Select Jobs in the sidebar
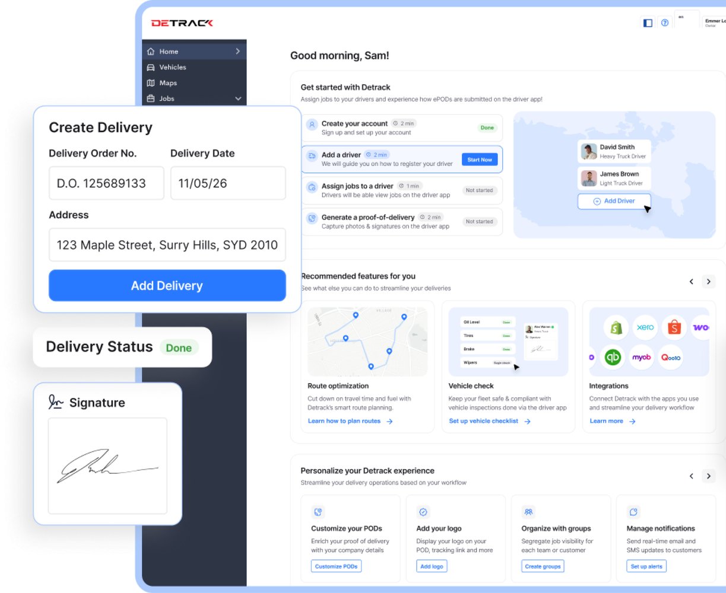Viewport: 726px width, 593px height. 194,98
